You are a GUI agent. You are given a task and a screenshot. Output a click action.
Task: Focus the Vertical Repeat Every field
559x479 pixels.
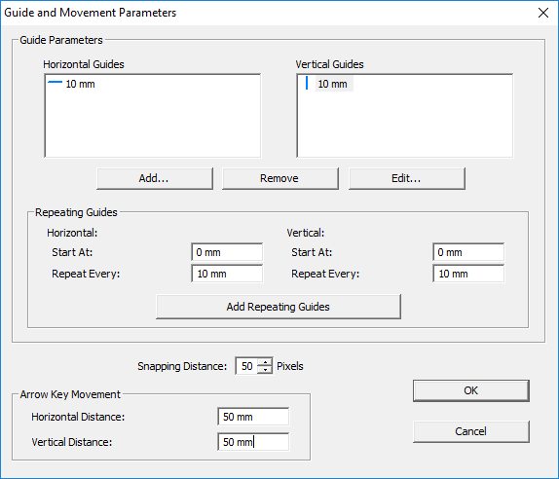[468, 274]
